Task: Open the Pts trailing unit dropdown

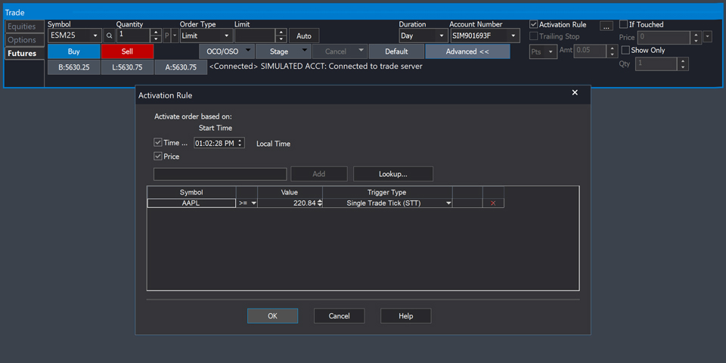Action: pyautogui.click(x=551, y=52)
